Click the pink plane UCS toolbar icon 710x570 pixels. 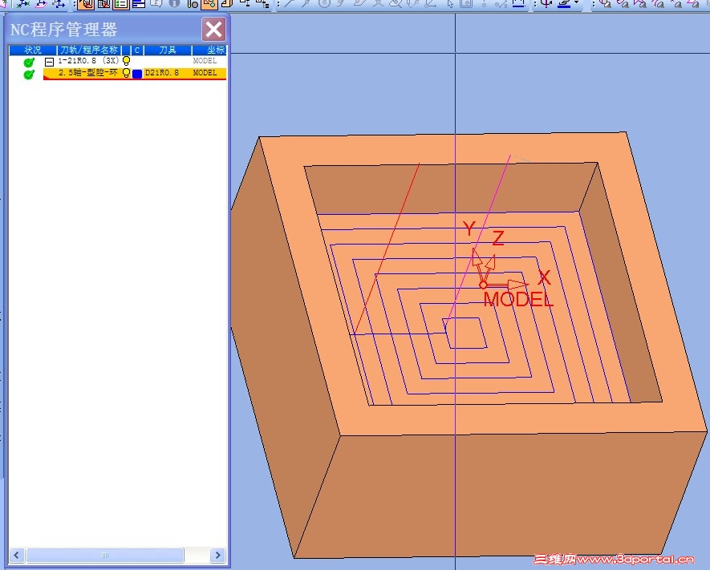(41, 4)
